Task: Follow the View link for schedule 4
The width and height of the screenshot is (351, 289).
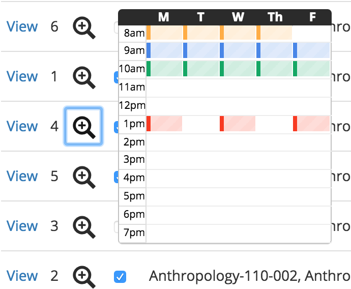Action: (22, 127)
